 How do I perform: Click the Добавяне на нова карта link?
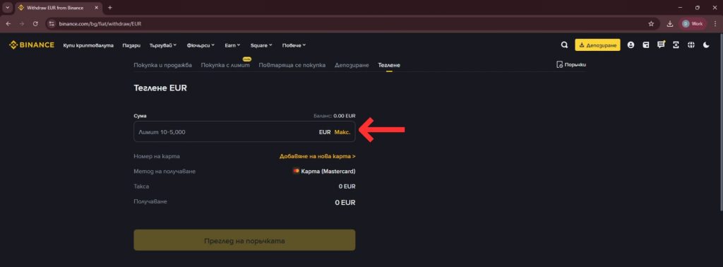tap(317, 156)
